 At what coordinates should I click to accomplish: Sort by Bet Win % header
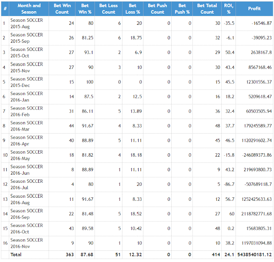(85, 9)
